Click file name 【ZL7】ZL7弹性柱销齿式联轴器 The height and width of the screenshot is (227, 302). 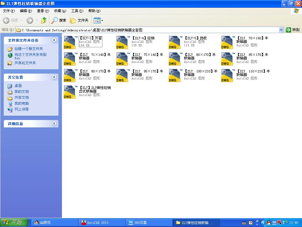95,89
